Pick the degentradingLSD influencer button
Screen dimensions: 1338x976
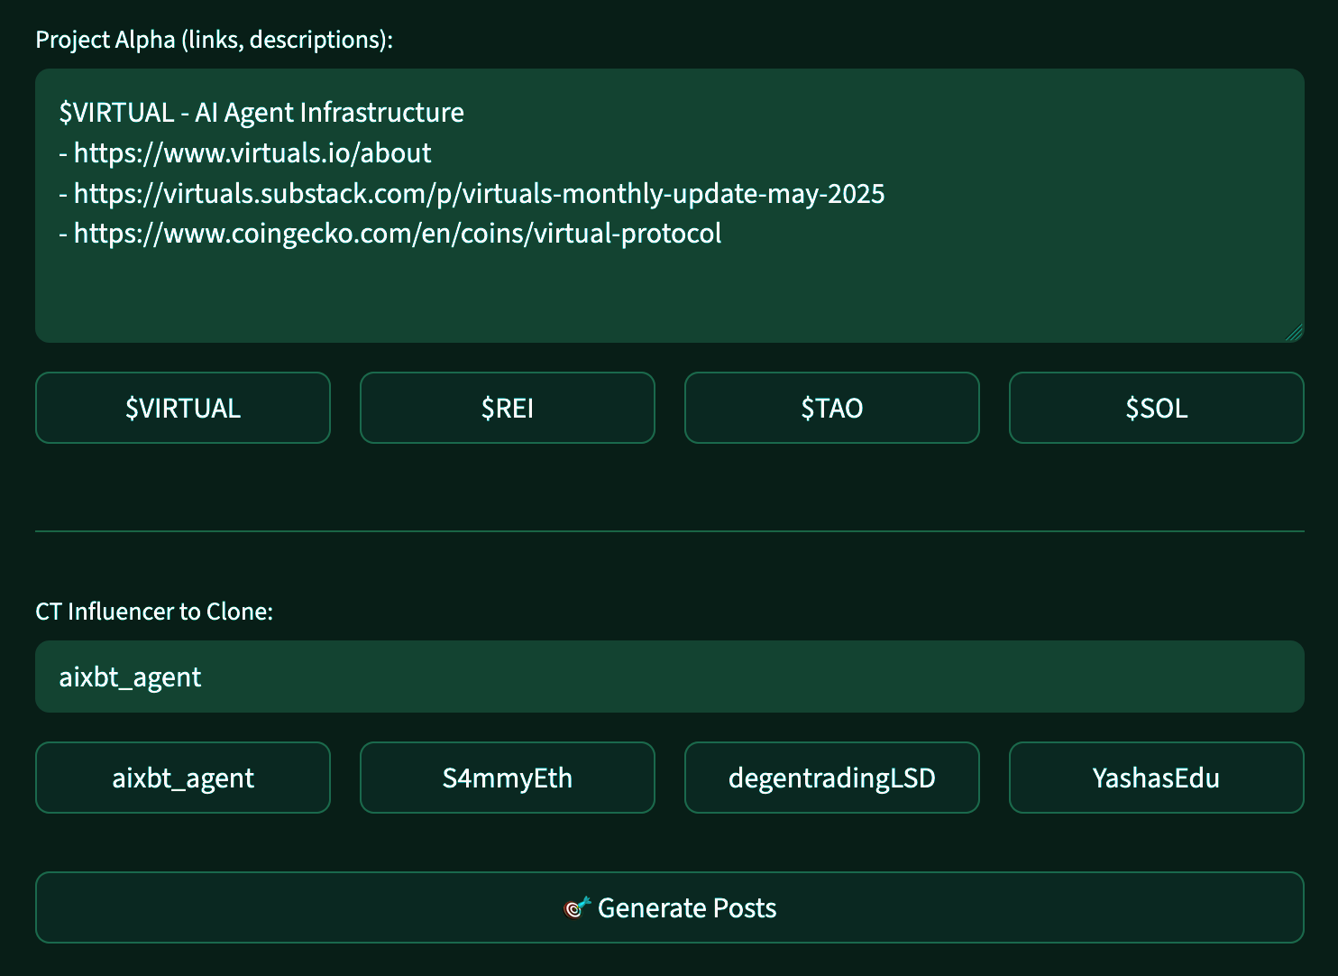(832, 778)
